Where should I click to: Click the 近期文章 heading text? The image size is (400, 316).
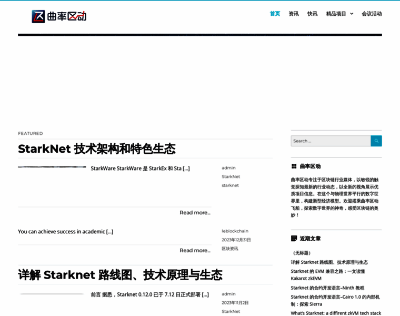pyautogui.click(x=310, y=239)
